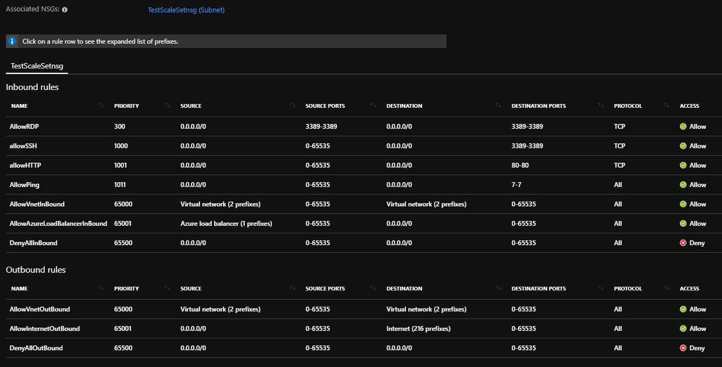The height and width of the screenshot is (367, 722).
Task: Sort inbound rules by Priority sort arrows
Action: (167, 106)
